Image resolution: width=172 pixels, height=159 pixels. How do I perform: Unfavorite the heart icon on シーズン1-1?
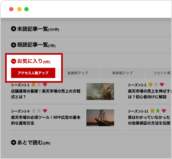(x=45, y=85)
